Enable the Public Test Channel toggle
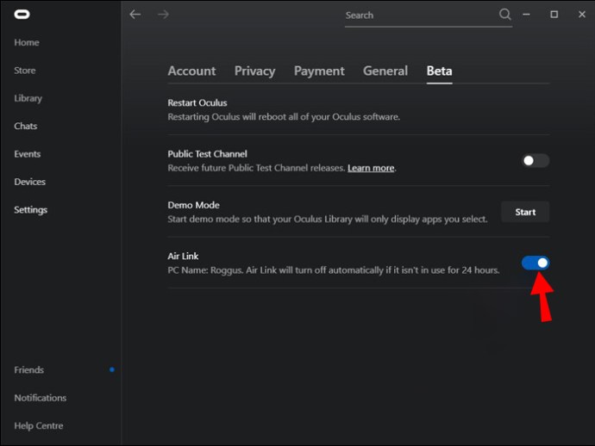Viewport: 595px width, 446px height. pos(535,161)
